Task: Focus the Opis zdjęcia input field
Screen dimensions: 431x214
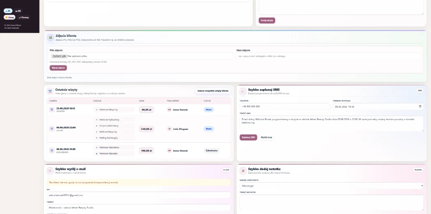Action: click(329, 56)
